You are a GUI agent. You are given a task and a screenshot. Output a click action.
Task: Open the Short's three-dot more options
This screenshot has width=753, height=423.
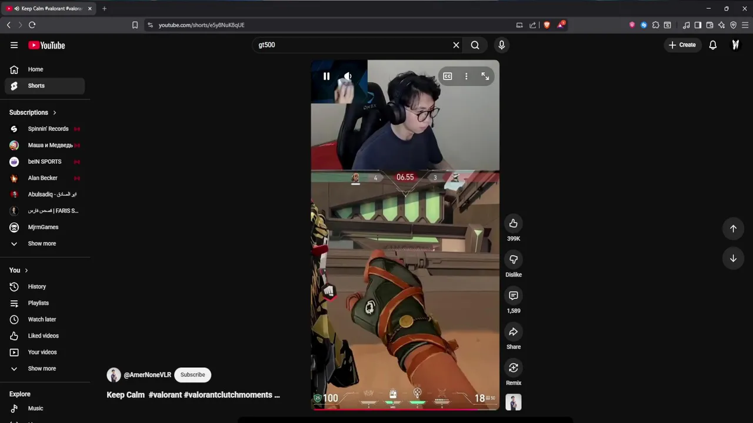coord(467,76)
